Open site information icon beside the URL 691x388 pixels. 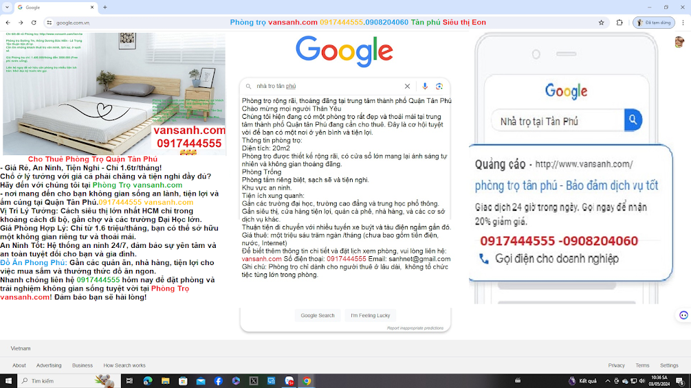pos(50,23)
